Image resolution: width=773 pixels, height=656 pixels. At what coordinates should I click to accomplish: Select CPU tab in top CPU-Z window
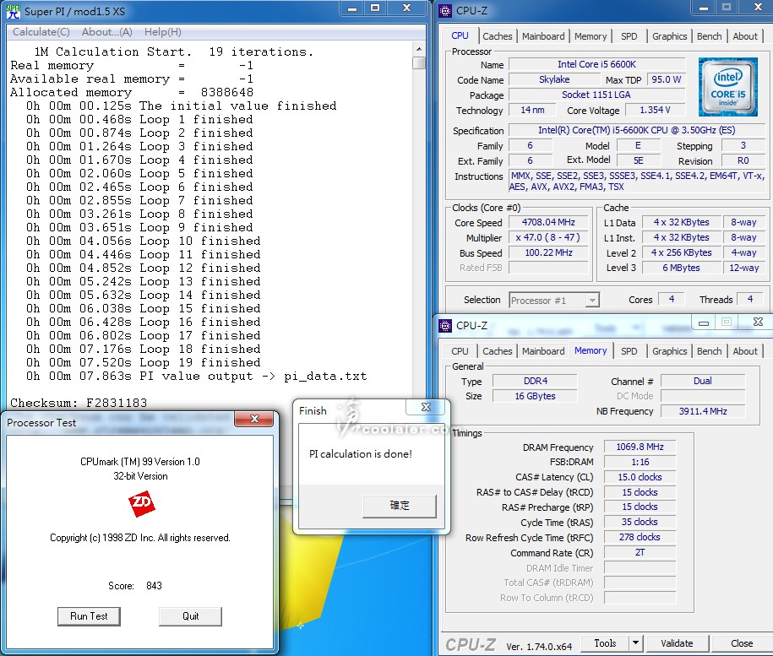click(x=460, y=35)
